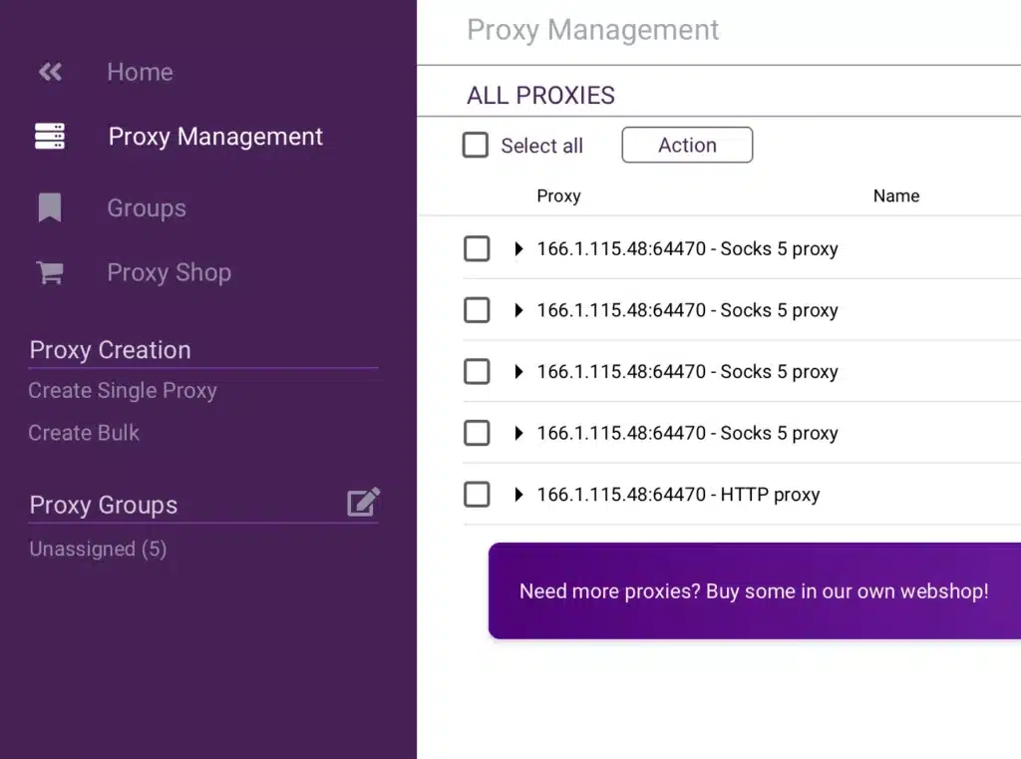Open the Create Bulk page
1021x759 pixels.
pos(84,432)
